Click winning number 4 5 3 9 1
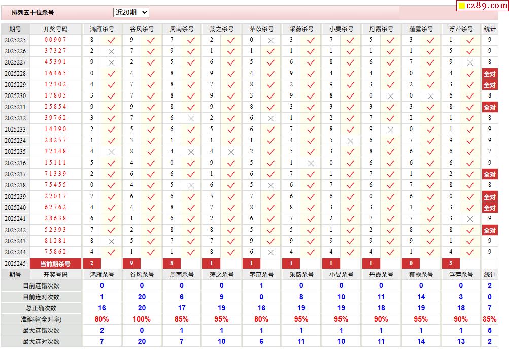 coord(55,62)
